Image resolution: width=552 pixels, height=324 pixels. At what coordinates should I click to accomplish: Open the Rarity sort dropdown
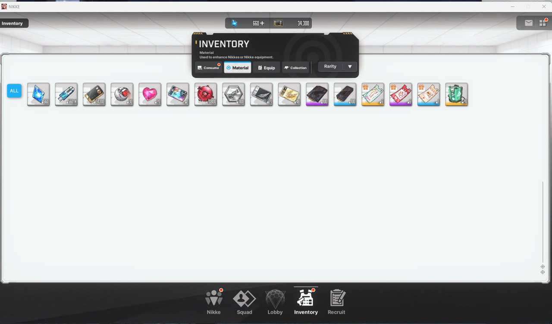(337, 67)
